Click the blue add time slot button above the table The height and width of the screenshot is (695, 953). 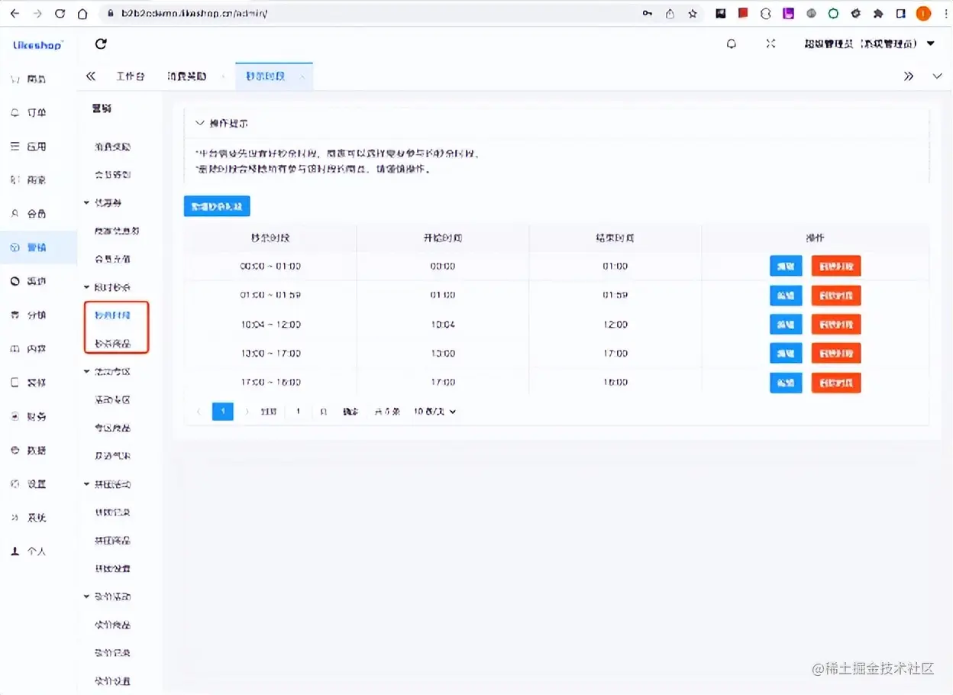click(x=217, y=206)
